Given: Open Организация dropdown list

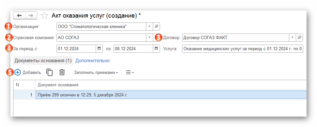Looking at the screenshot, I should coord(149,26).
